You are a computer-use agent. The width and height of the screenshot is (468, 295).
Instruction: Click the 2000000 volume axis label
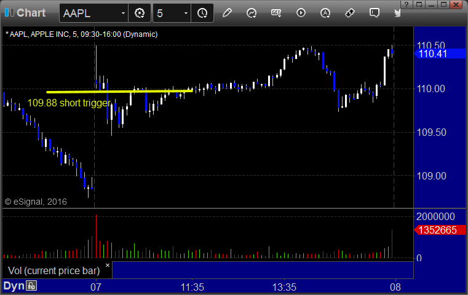click(x=435, y=216)
